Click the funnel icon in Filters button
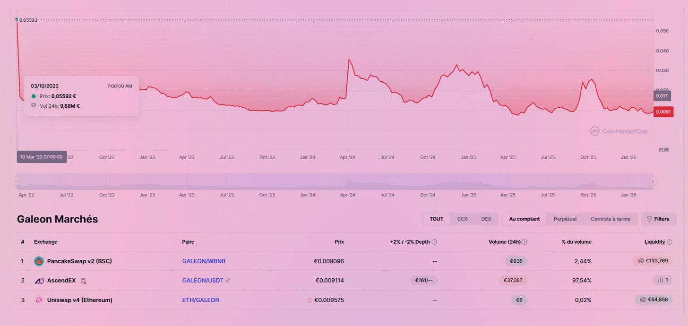The image size is (688, 326). (649, 219)
